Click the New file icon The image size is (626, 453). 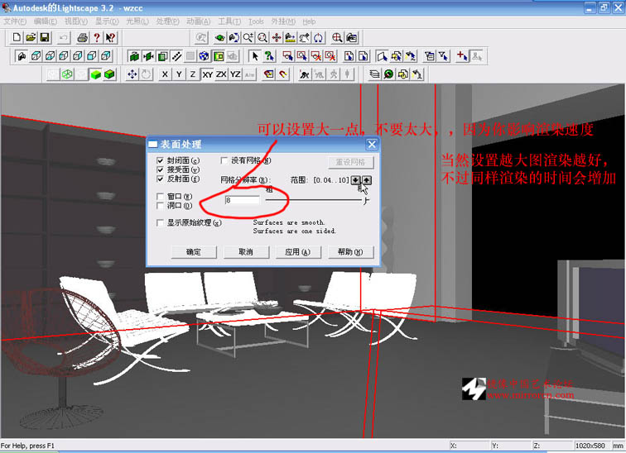[17, 37]
